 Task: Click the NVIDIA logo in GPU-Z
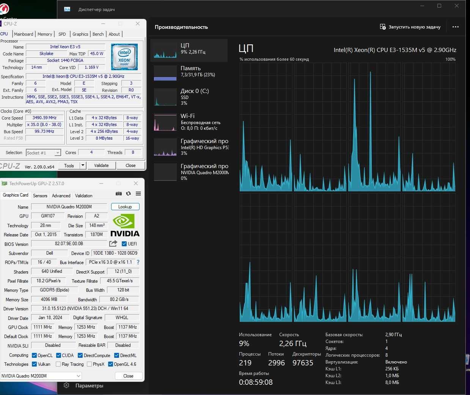tap(125, 225)
